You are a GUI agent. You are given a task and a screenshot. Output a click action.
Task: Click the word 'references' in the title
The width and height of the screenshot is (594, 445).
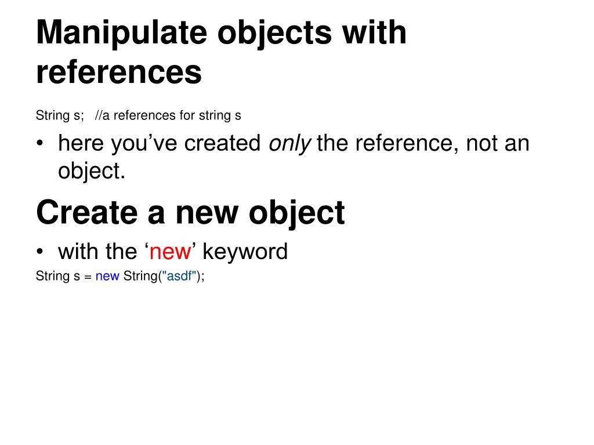pyautogui.click(x=119, y=72)
